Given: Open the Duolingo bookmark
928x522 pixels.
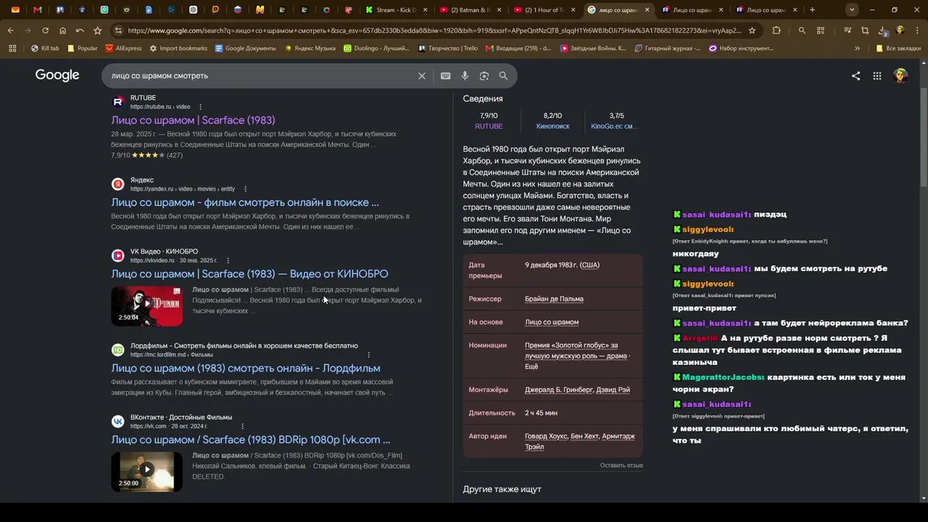Looking at the screenshot, I should [376, 49].
